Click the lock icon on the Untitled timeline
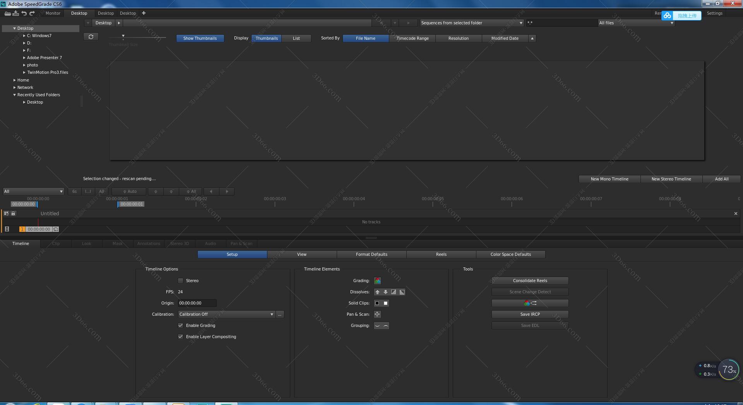 click(x=13, y=213)
